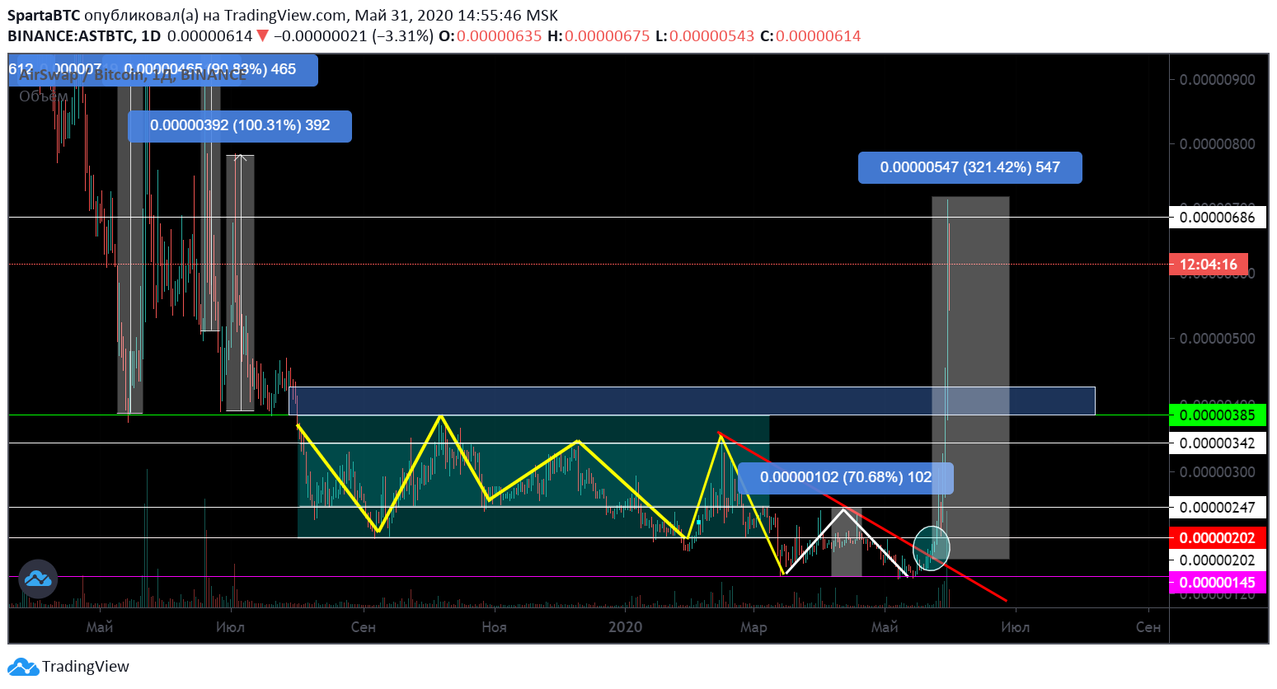Open the SpartaBTC author name
The height and width of the screenshot is (689, 1277).
click(x=44, y=16)
